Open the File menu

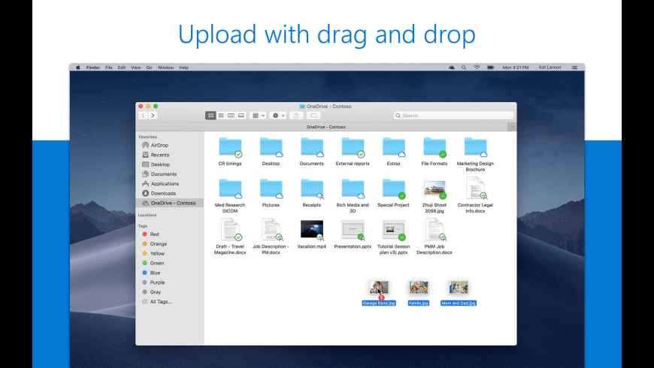click(109, 68)
